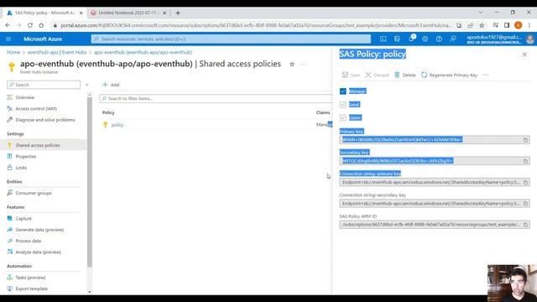This screenshot has height=302, width=537.
Task: Focus the global resource search box
Action: tap(231, 39)
